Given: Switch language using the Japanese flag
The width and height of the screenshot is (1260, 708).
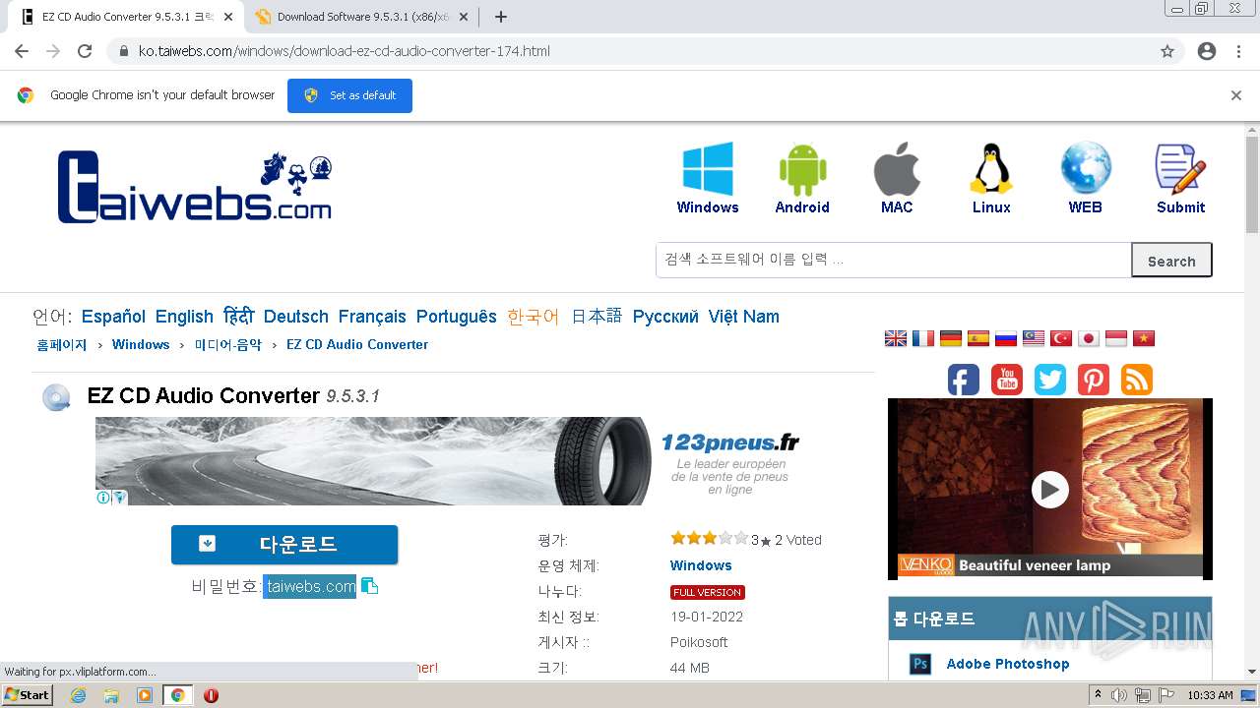Looking at the screenshot, I should pos(1089,338).
